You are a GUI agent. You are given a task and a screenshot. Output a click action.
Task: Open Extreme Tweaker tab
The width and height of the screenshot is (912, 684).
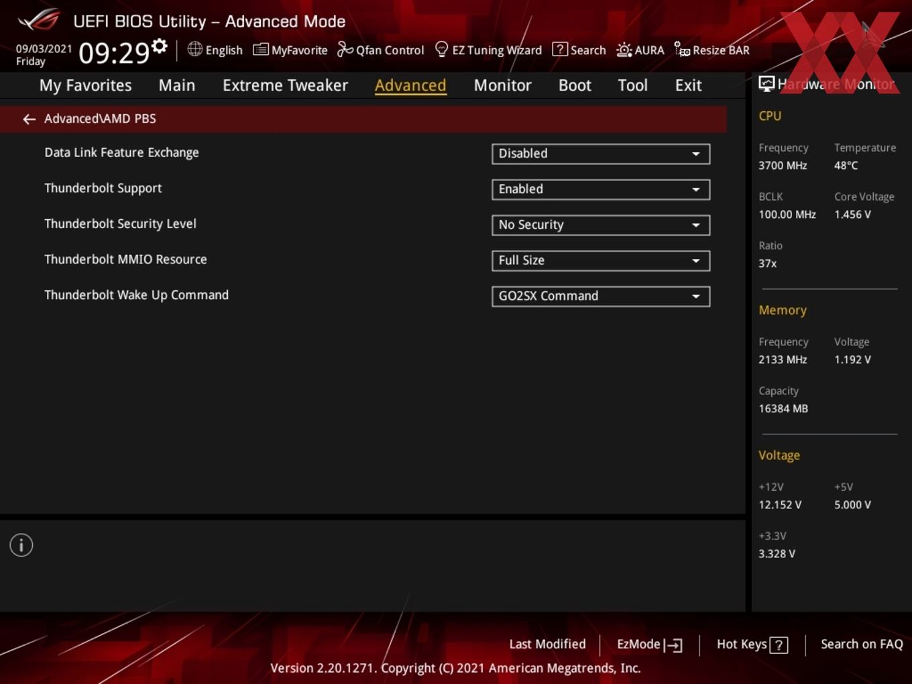(285, 85)
